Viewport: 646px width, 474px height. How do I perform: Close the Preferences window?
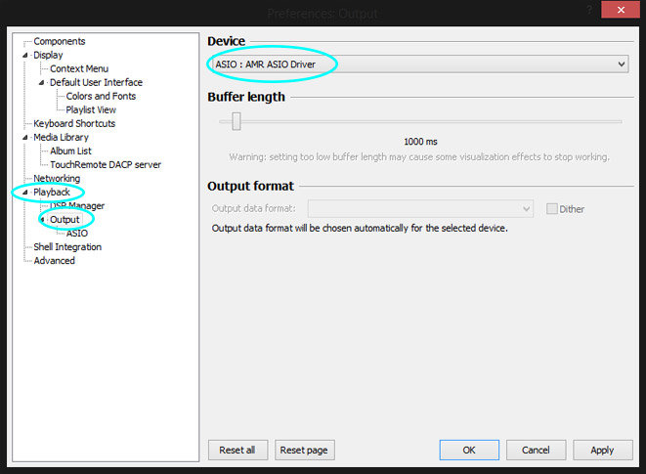pos(616,10)
